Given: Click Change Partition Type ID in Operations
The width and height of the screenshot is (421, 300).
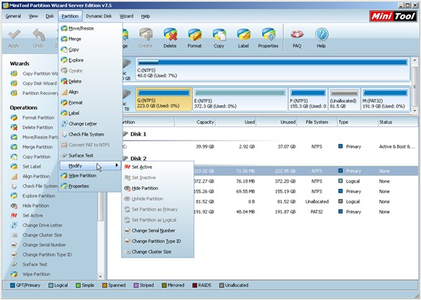Looking at the screenshot, I should pos(47,255).
